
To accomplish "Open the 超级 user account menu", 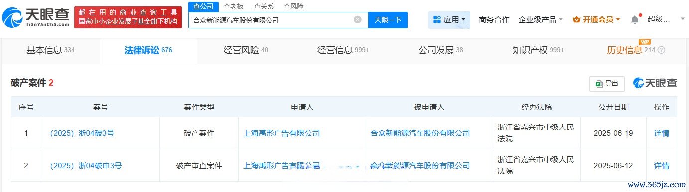I will click(666, 20).
